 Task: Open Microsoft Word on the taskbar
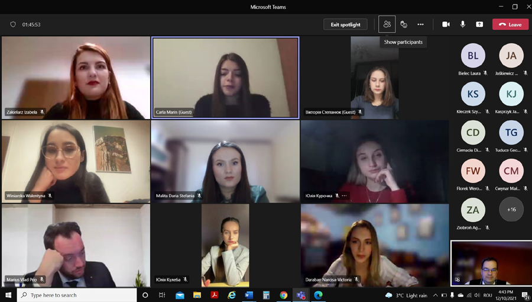click(249, 295)
